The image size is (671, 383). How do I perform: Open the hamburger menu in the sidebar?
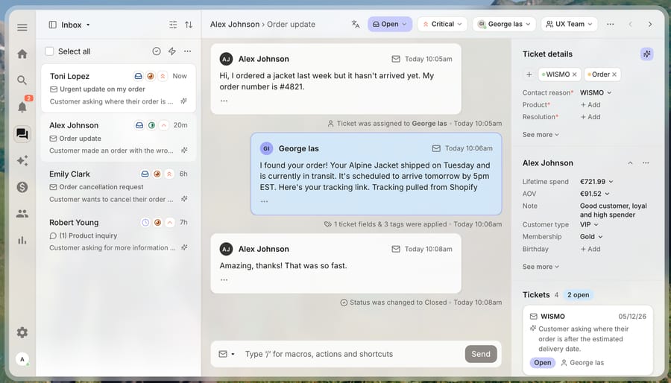click(22, 28)
